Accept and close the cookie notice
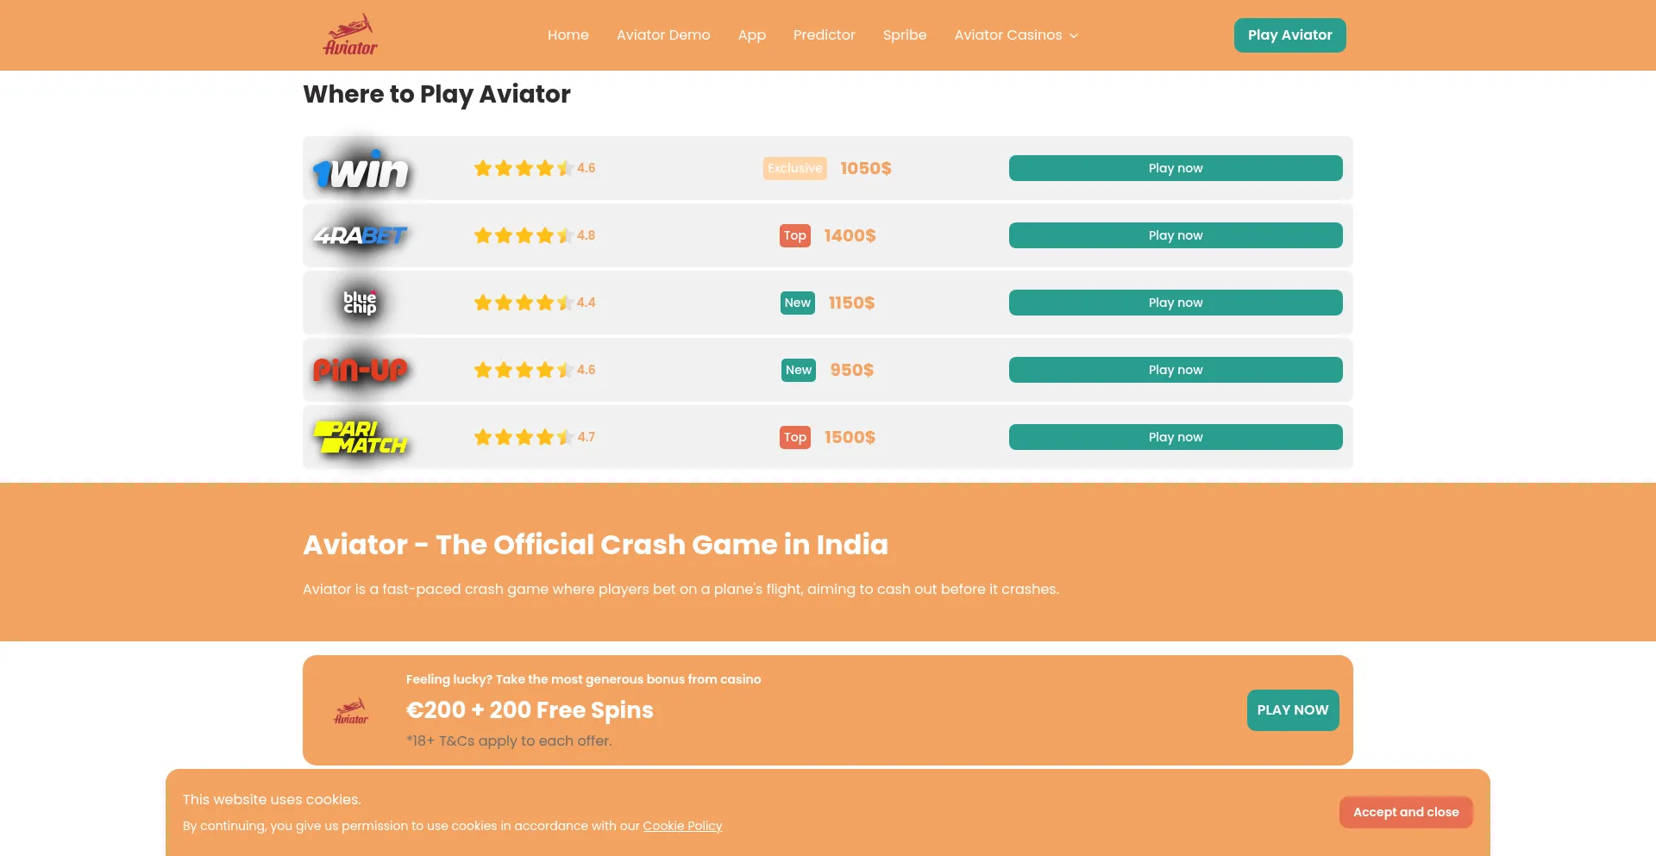1656x856 pixels. coord(1406,812)
